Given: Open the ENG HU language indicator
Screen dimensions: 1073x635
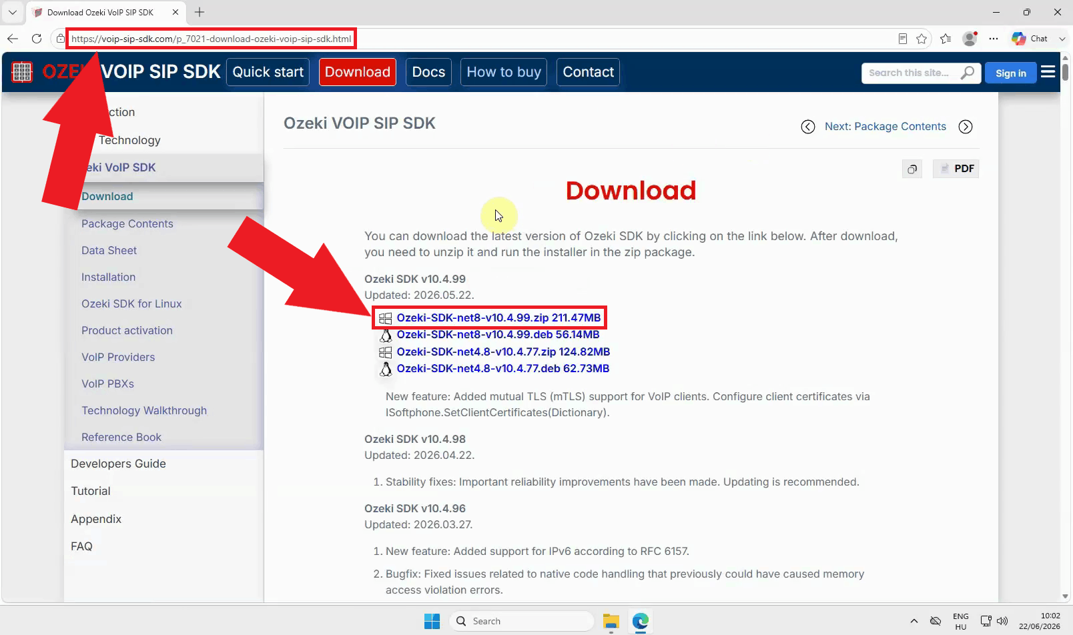Looking at the screenshot, I should coord(961,621).
